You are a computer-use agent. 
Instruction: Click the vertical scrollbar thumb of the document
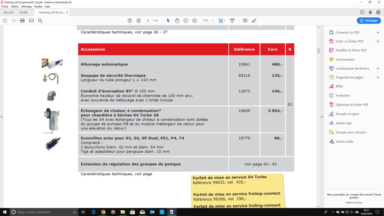point(318,51)
